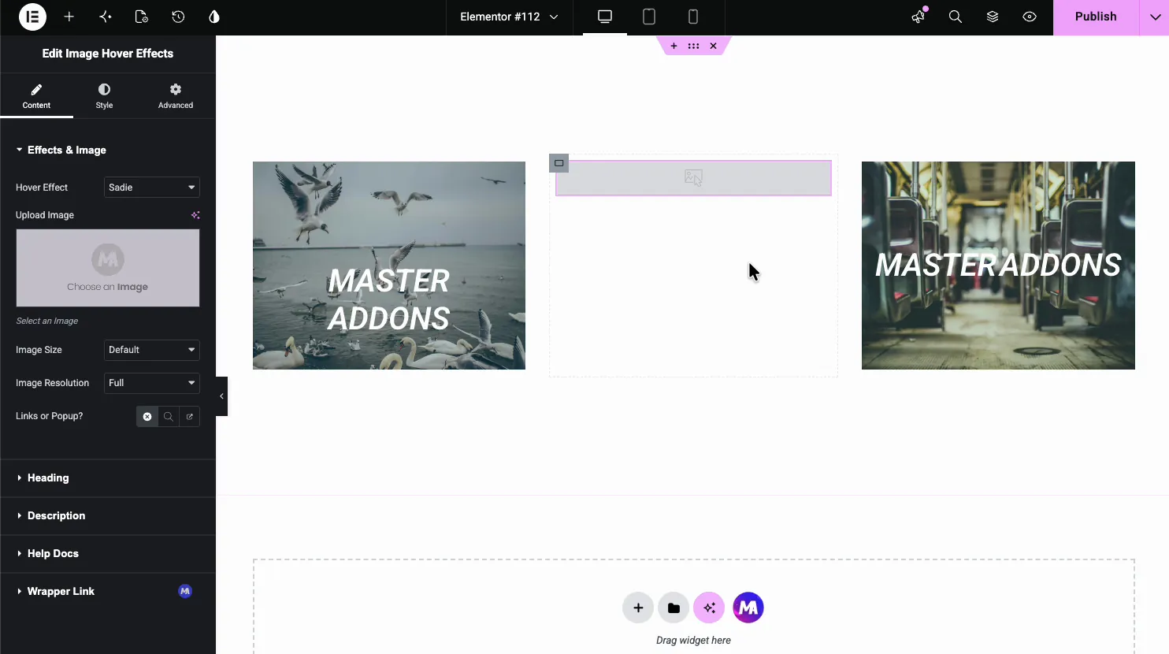1169x654 pixels.
Task: Open template library folder button
Action: coord(674,608)
